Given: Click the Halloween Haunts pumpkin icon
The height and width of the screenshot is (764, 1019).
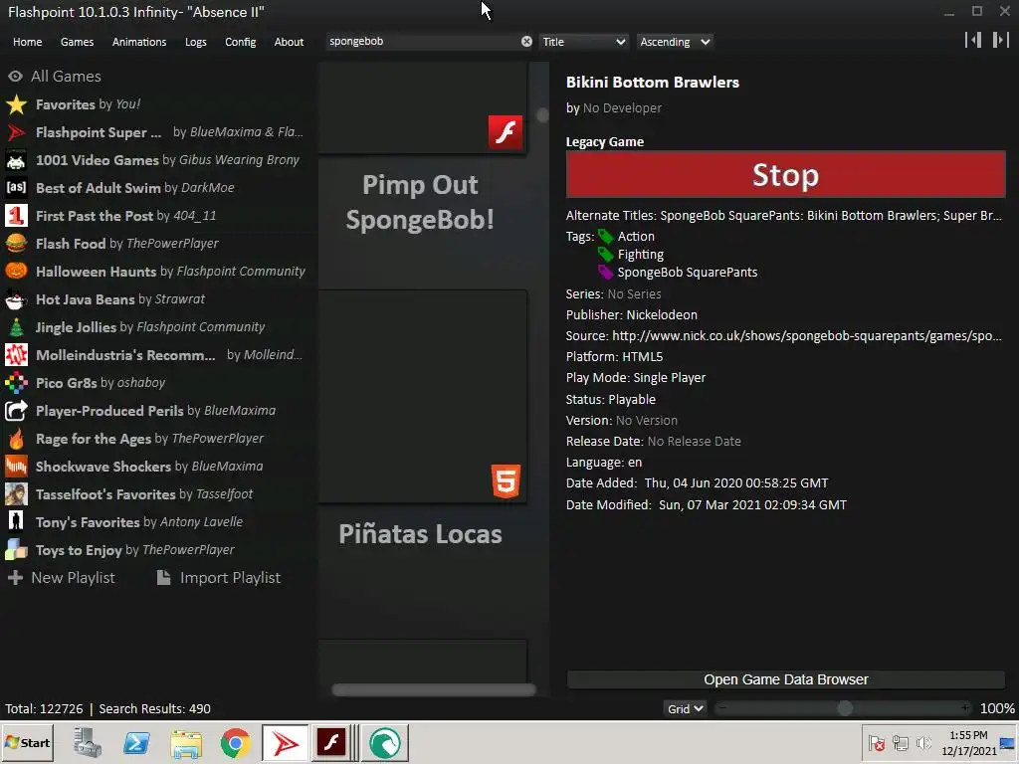Looking at the screenshot, I should pos(16,272).
